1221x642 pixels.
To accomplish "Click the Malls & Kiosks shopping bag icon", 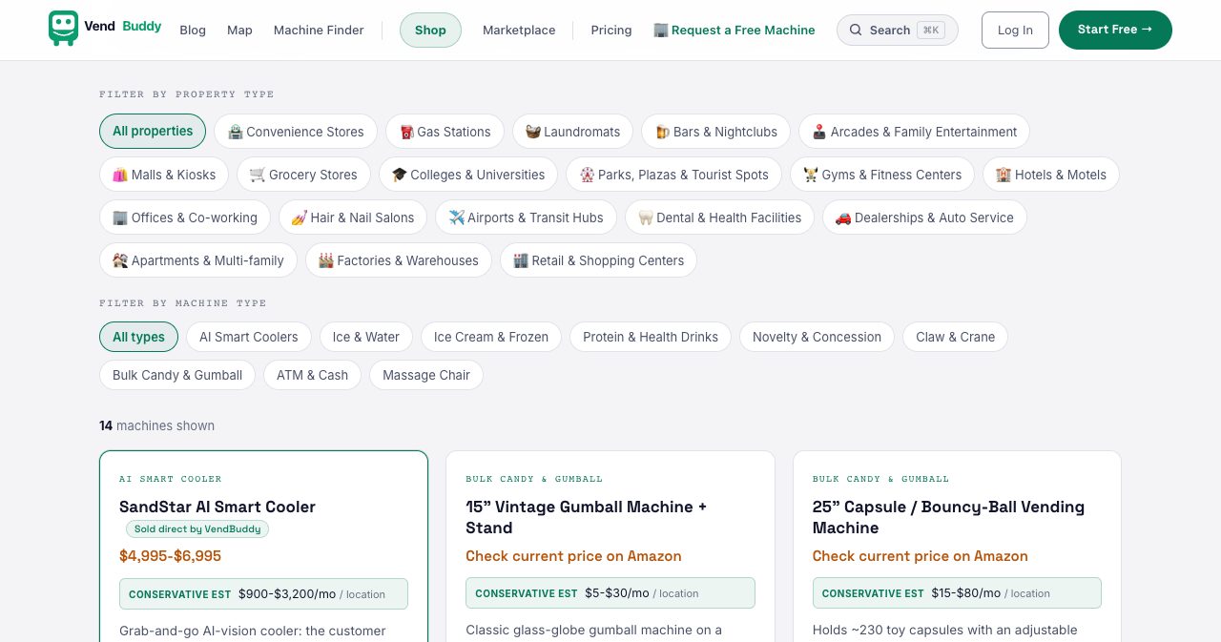I will coord(120,175).
